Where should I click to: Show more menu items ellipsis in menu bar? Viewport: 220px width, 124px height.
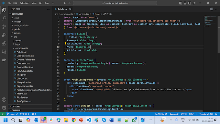(x=53, y=3)
